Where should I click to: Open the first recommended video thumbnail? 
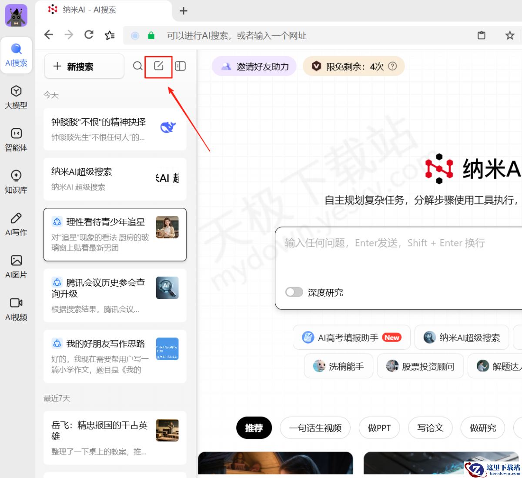[x=275, y=463]
